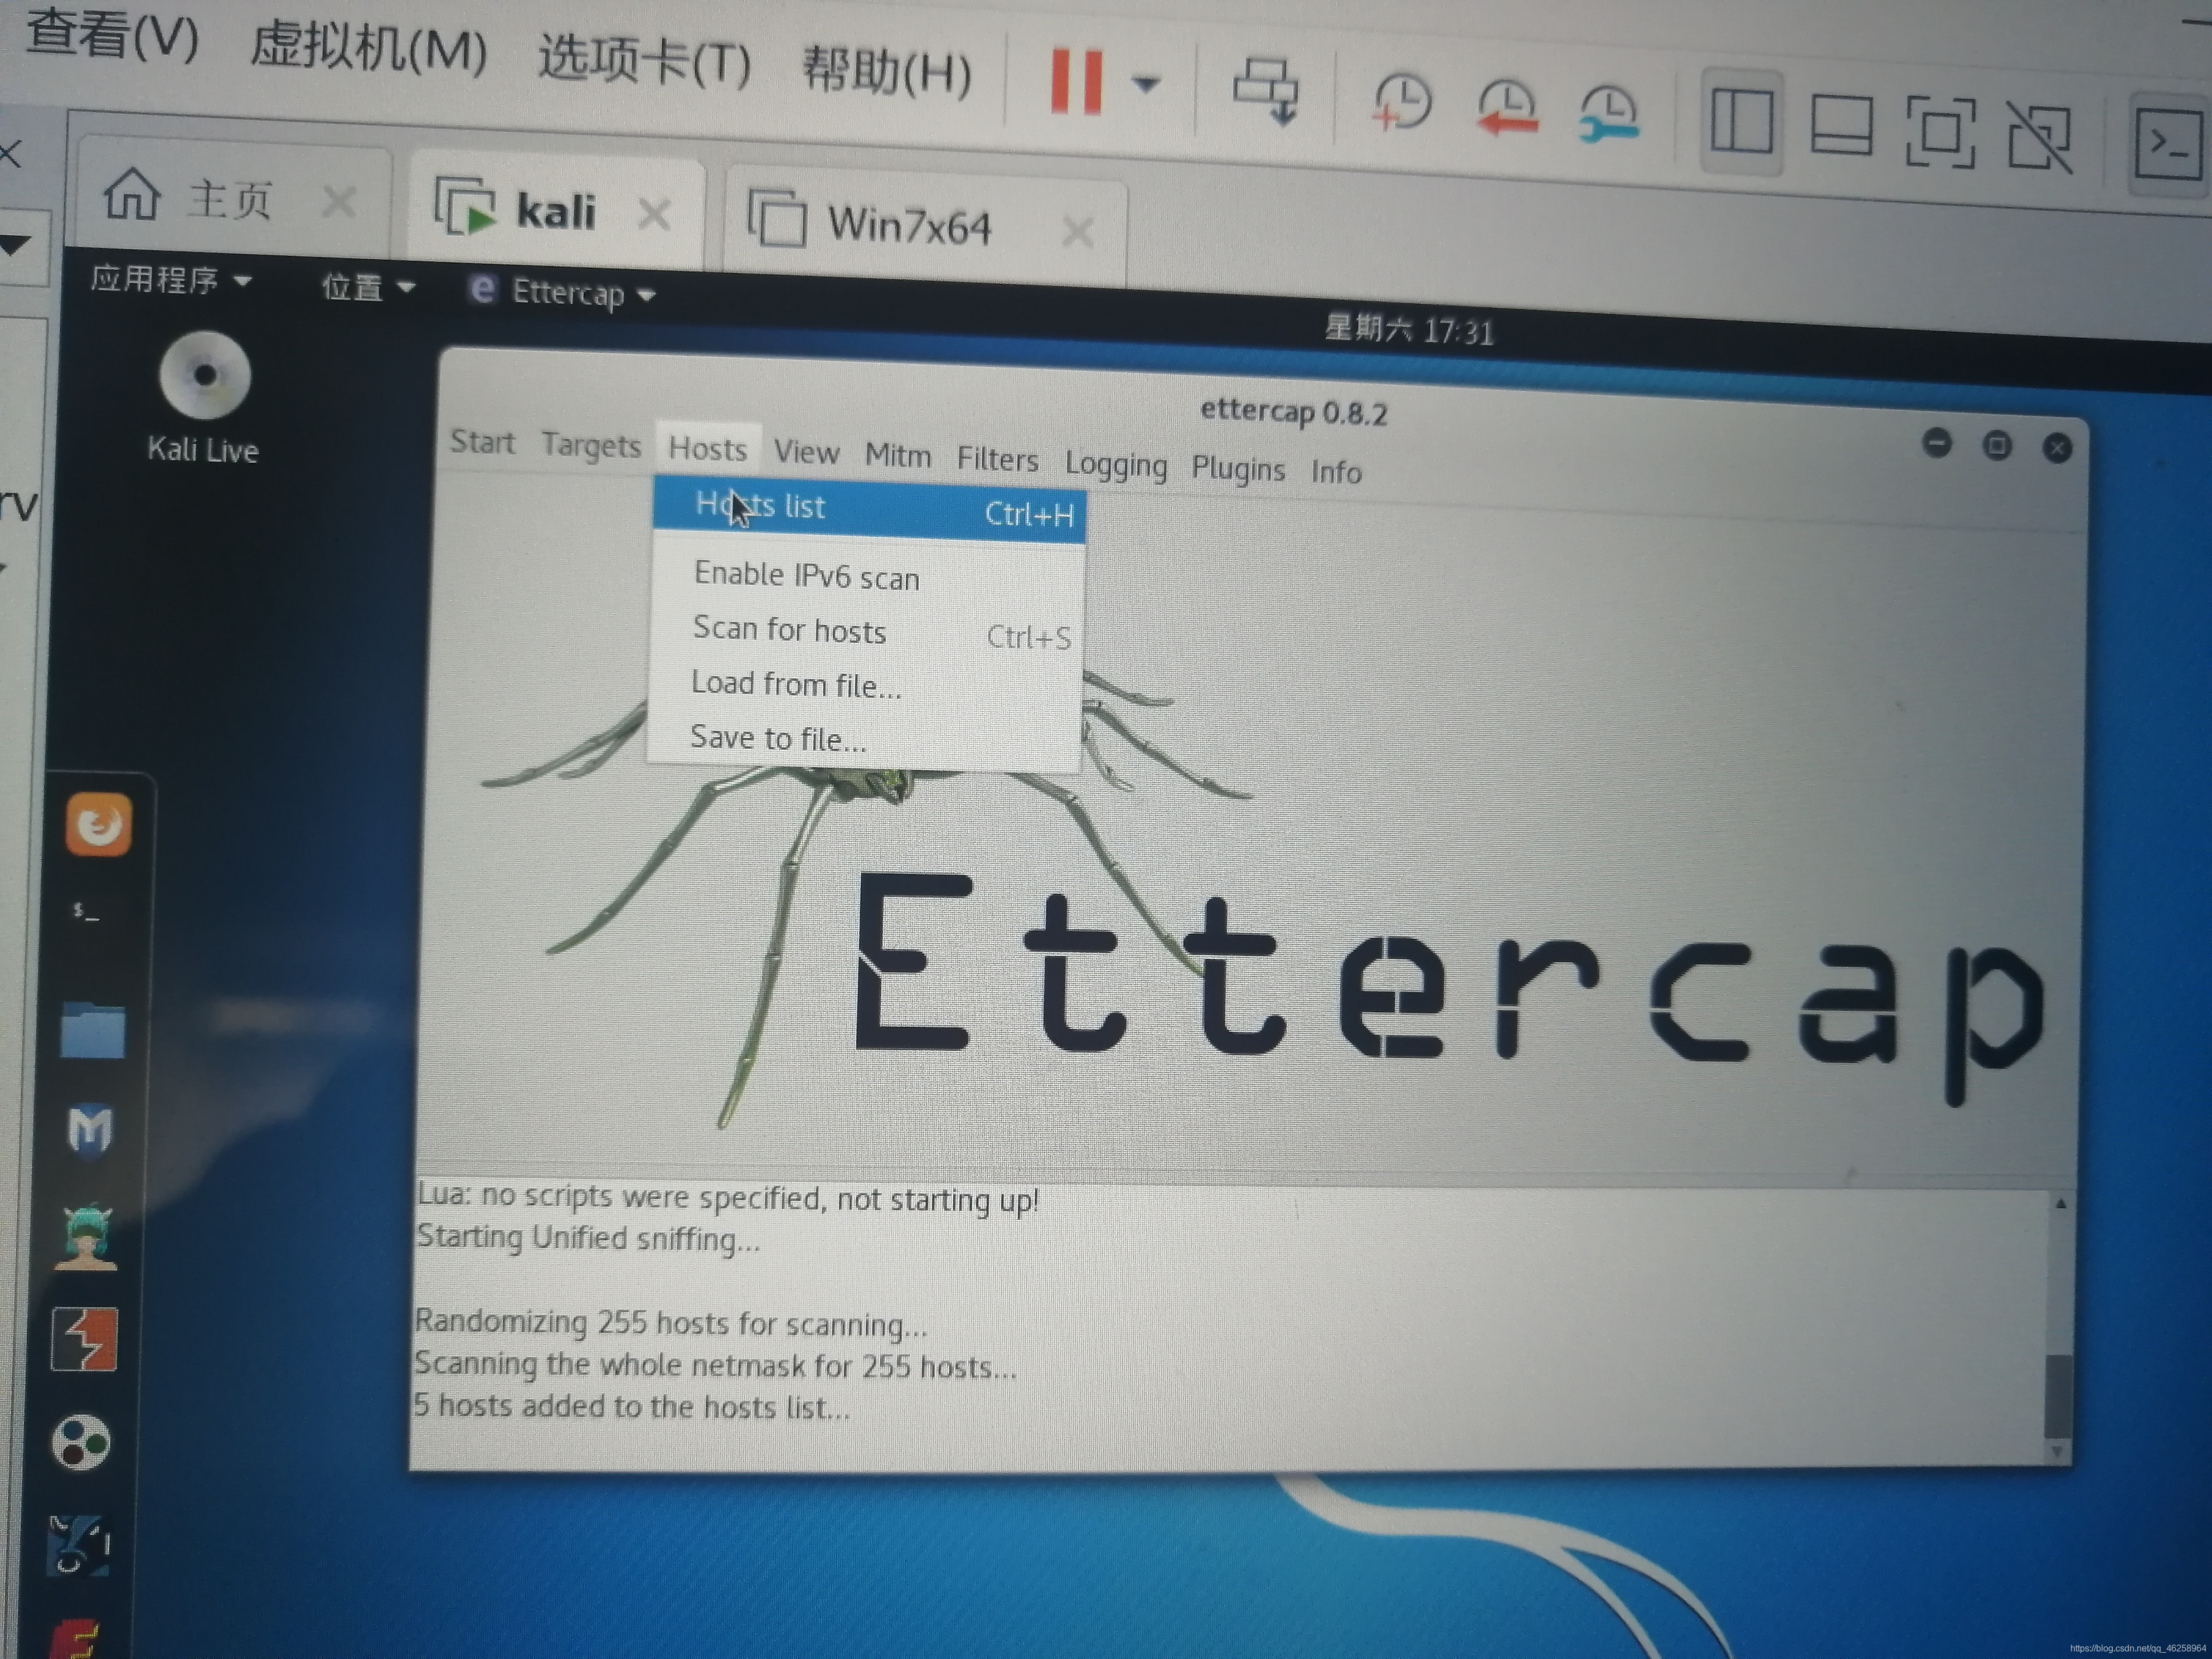This screenshot has height=1659, width=2212.
Task: Toggle the sidebar library panel icon
Action: (x=1742, y=120)
